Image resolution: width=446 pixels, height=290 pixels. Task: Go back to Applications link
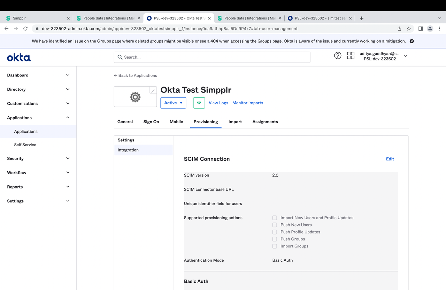pos(136,75)
